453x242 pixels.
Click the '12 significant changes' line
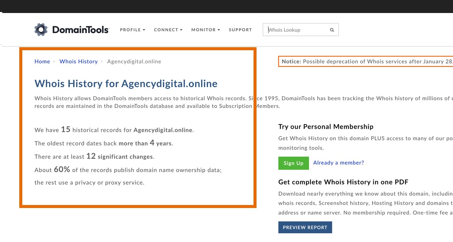pyautogui.click(x=94, y=156)
